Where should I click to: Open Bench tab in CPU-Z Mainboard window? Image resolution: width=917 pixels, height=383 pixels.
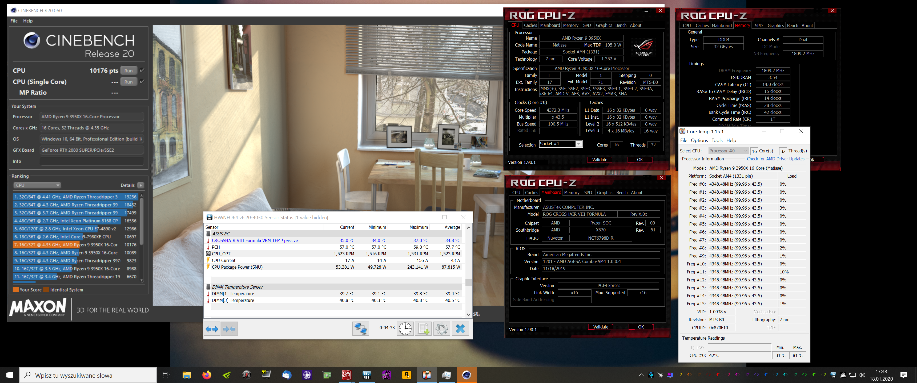(622, 193)
